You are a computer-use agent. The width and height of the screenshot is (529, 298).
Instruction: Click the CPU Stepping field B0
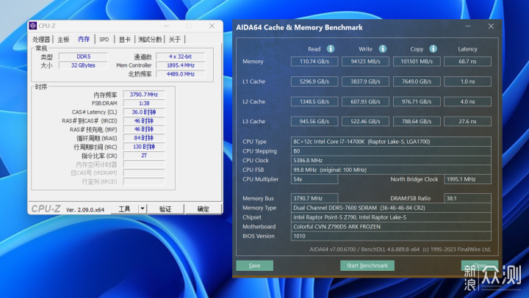tap(391, 151)
